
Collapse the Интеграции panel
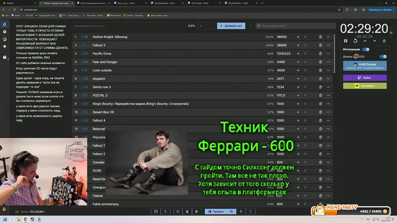[x=386, y=49]
